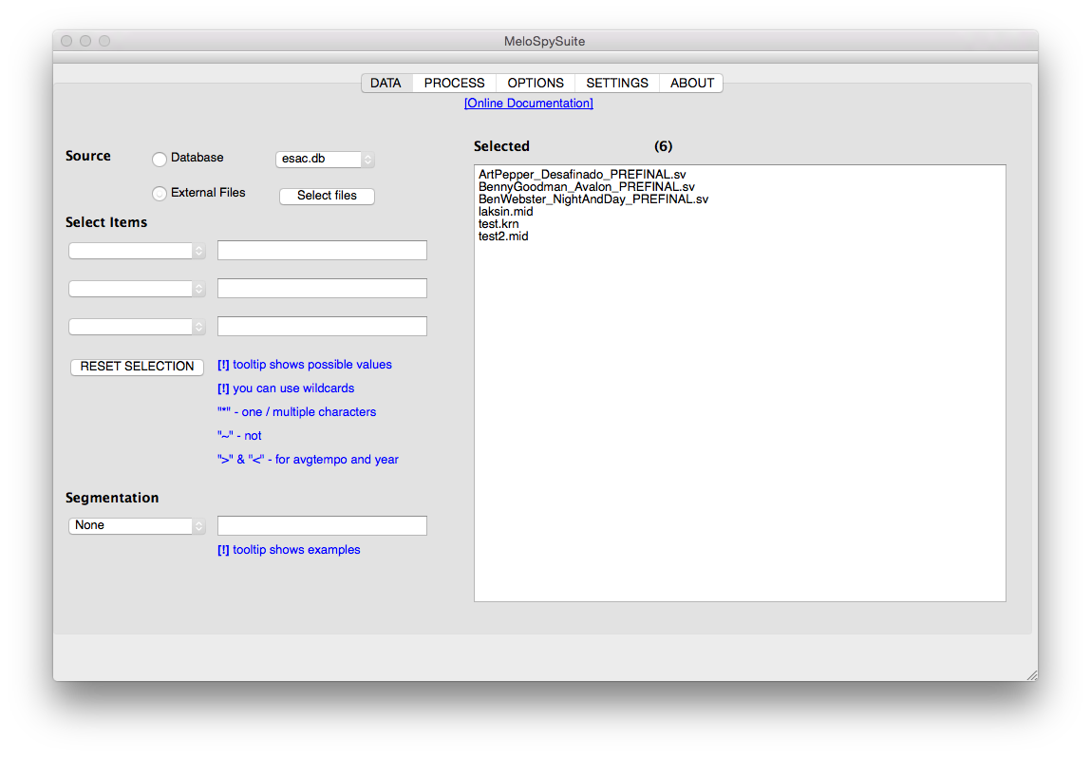This screenshot has height=757, width=1091.
Task: Click the "~" - not wildcard hint
Action: [239, 436]
